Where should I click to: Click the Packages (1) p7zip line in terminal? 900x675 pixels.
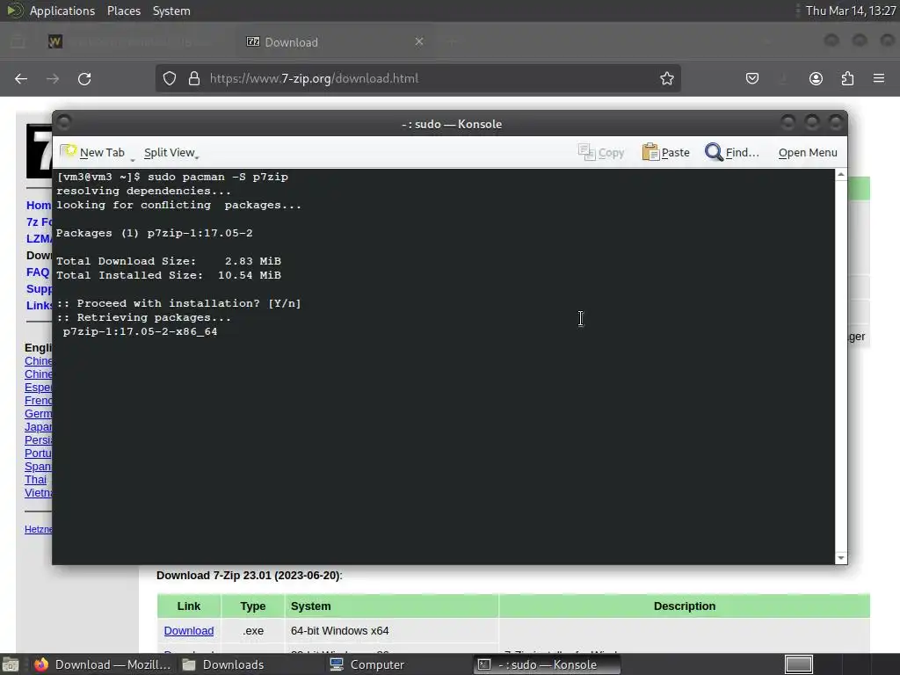(155, 233)
